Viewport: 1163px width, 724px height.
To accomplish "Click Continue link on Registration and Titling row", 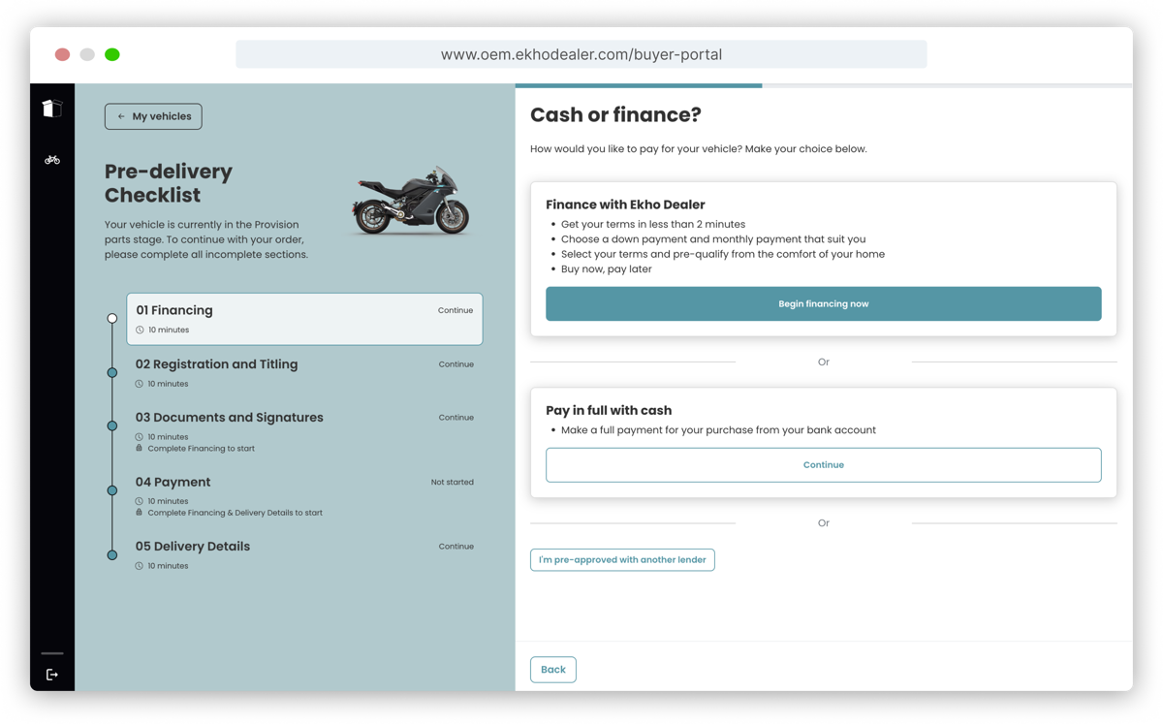I will click(x=456, y=364).
